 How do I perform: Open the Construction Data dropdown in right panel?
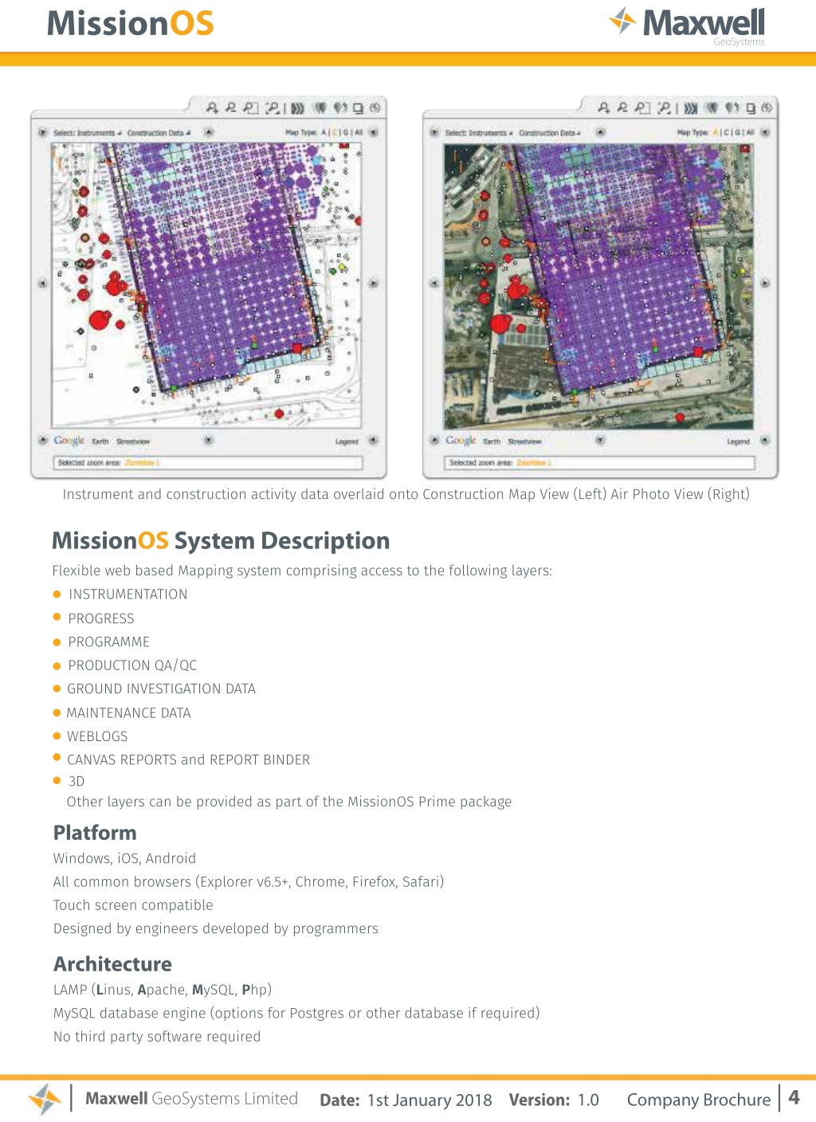550,133
